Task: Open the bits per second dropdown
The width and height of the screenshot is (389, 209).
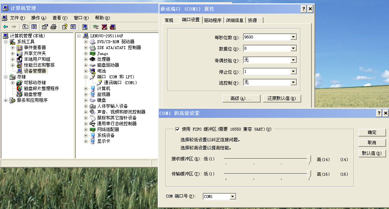Action: (293, 37)
